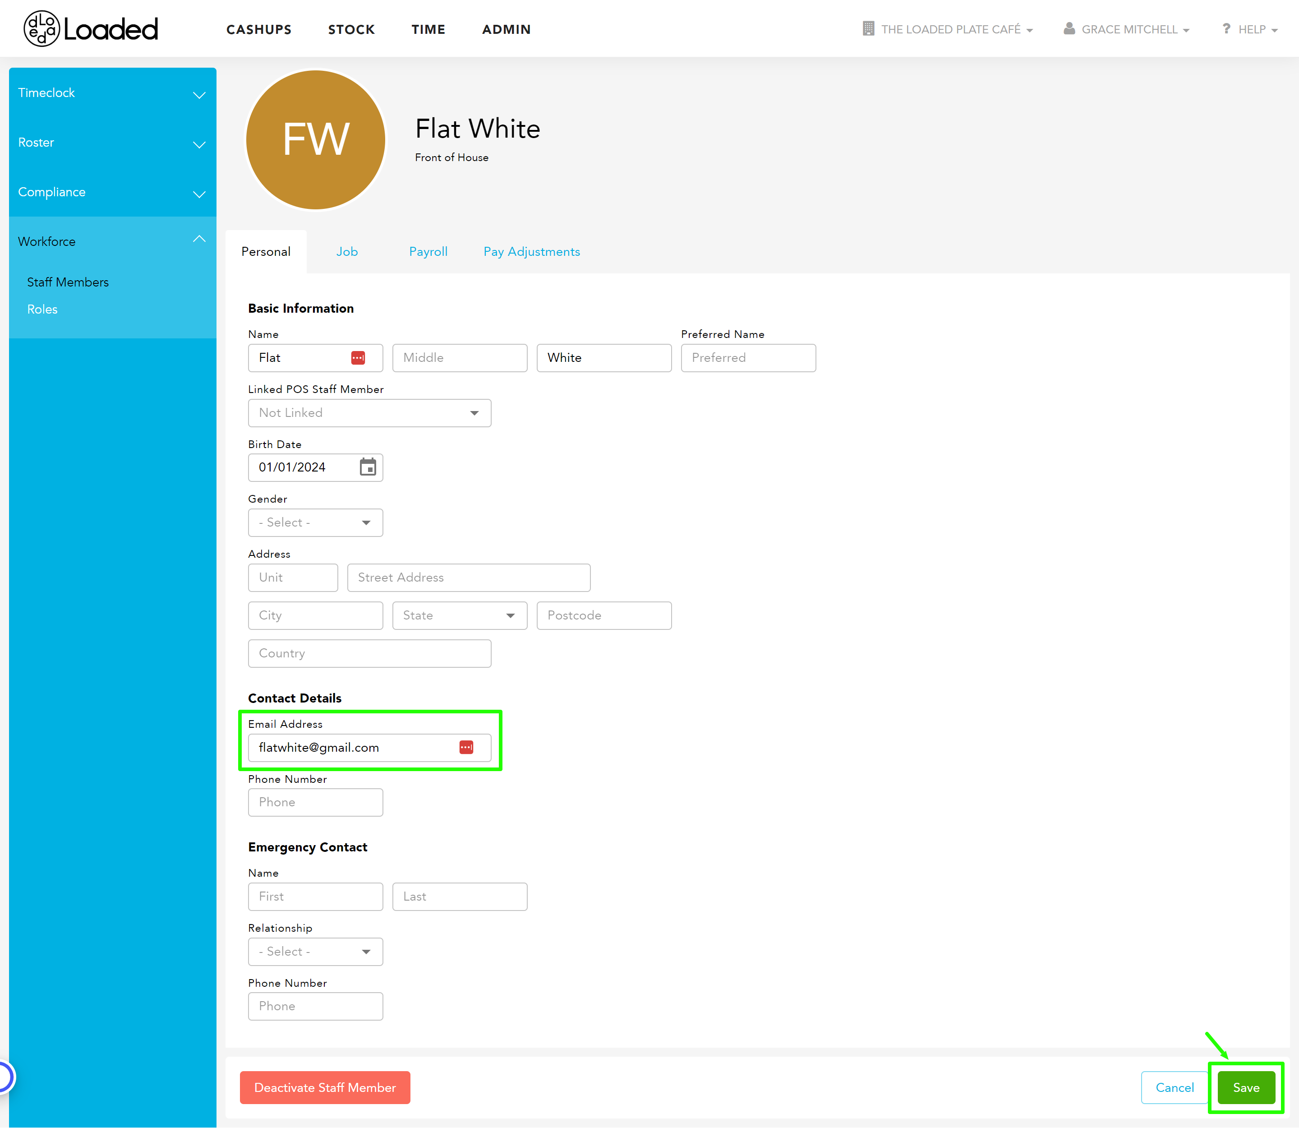
Task: Click the Country field
Action: click(x=369, y=653)
